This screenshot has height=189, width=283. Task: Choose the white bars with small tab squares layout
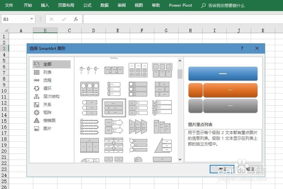pos(114,89)
